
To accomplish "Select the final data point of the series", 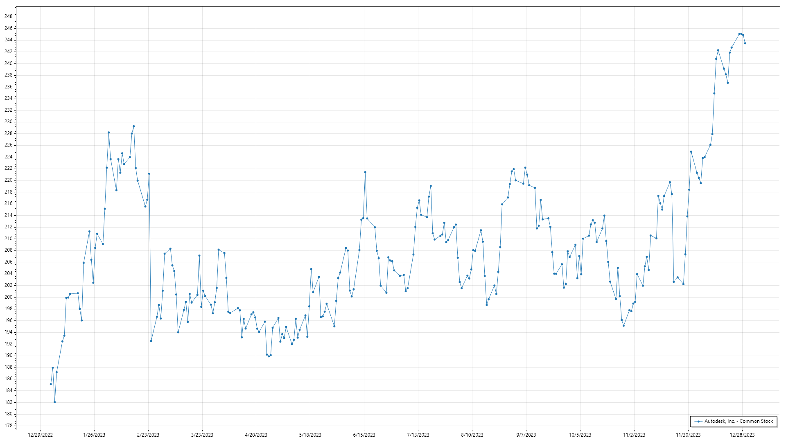I will pos(745,43).
